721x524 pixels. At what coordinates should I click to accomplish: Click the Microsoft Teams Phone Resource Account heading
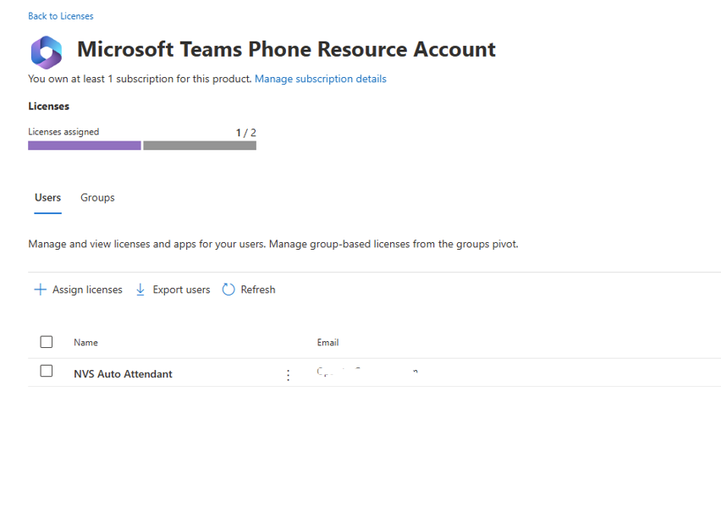coord(286,49)
